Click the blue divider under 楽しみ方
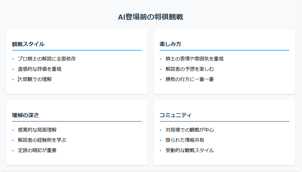The image size is (302, 172). (224, 50)
